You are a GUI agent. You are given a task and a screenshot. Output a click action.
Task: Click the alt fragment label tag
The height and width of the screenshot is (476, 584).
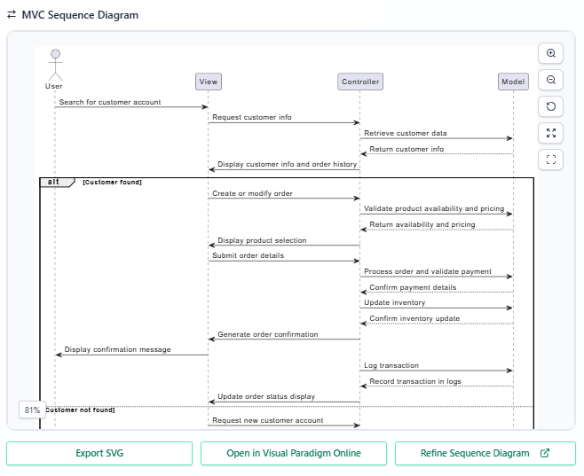[x=55, y=182]
